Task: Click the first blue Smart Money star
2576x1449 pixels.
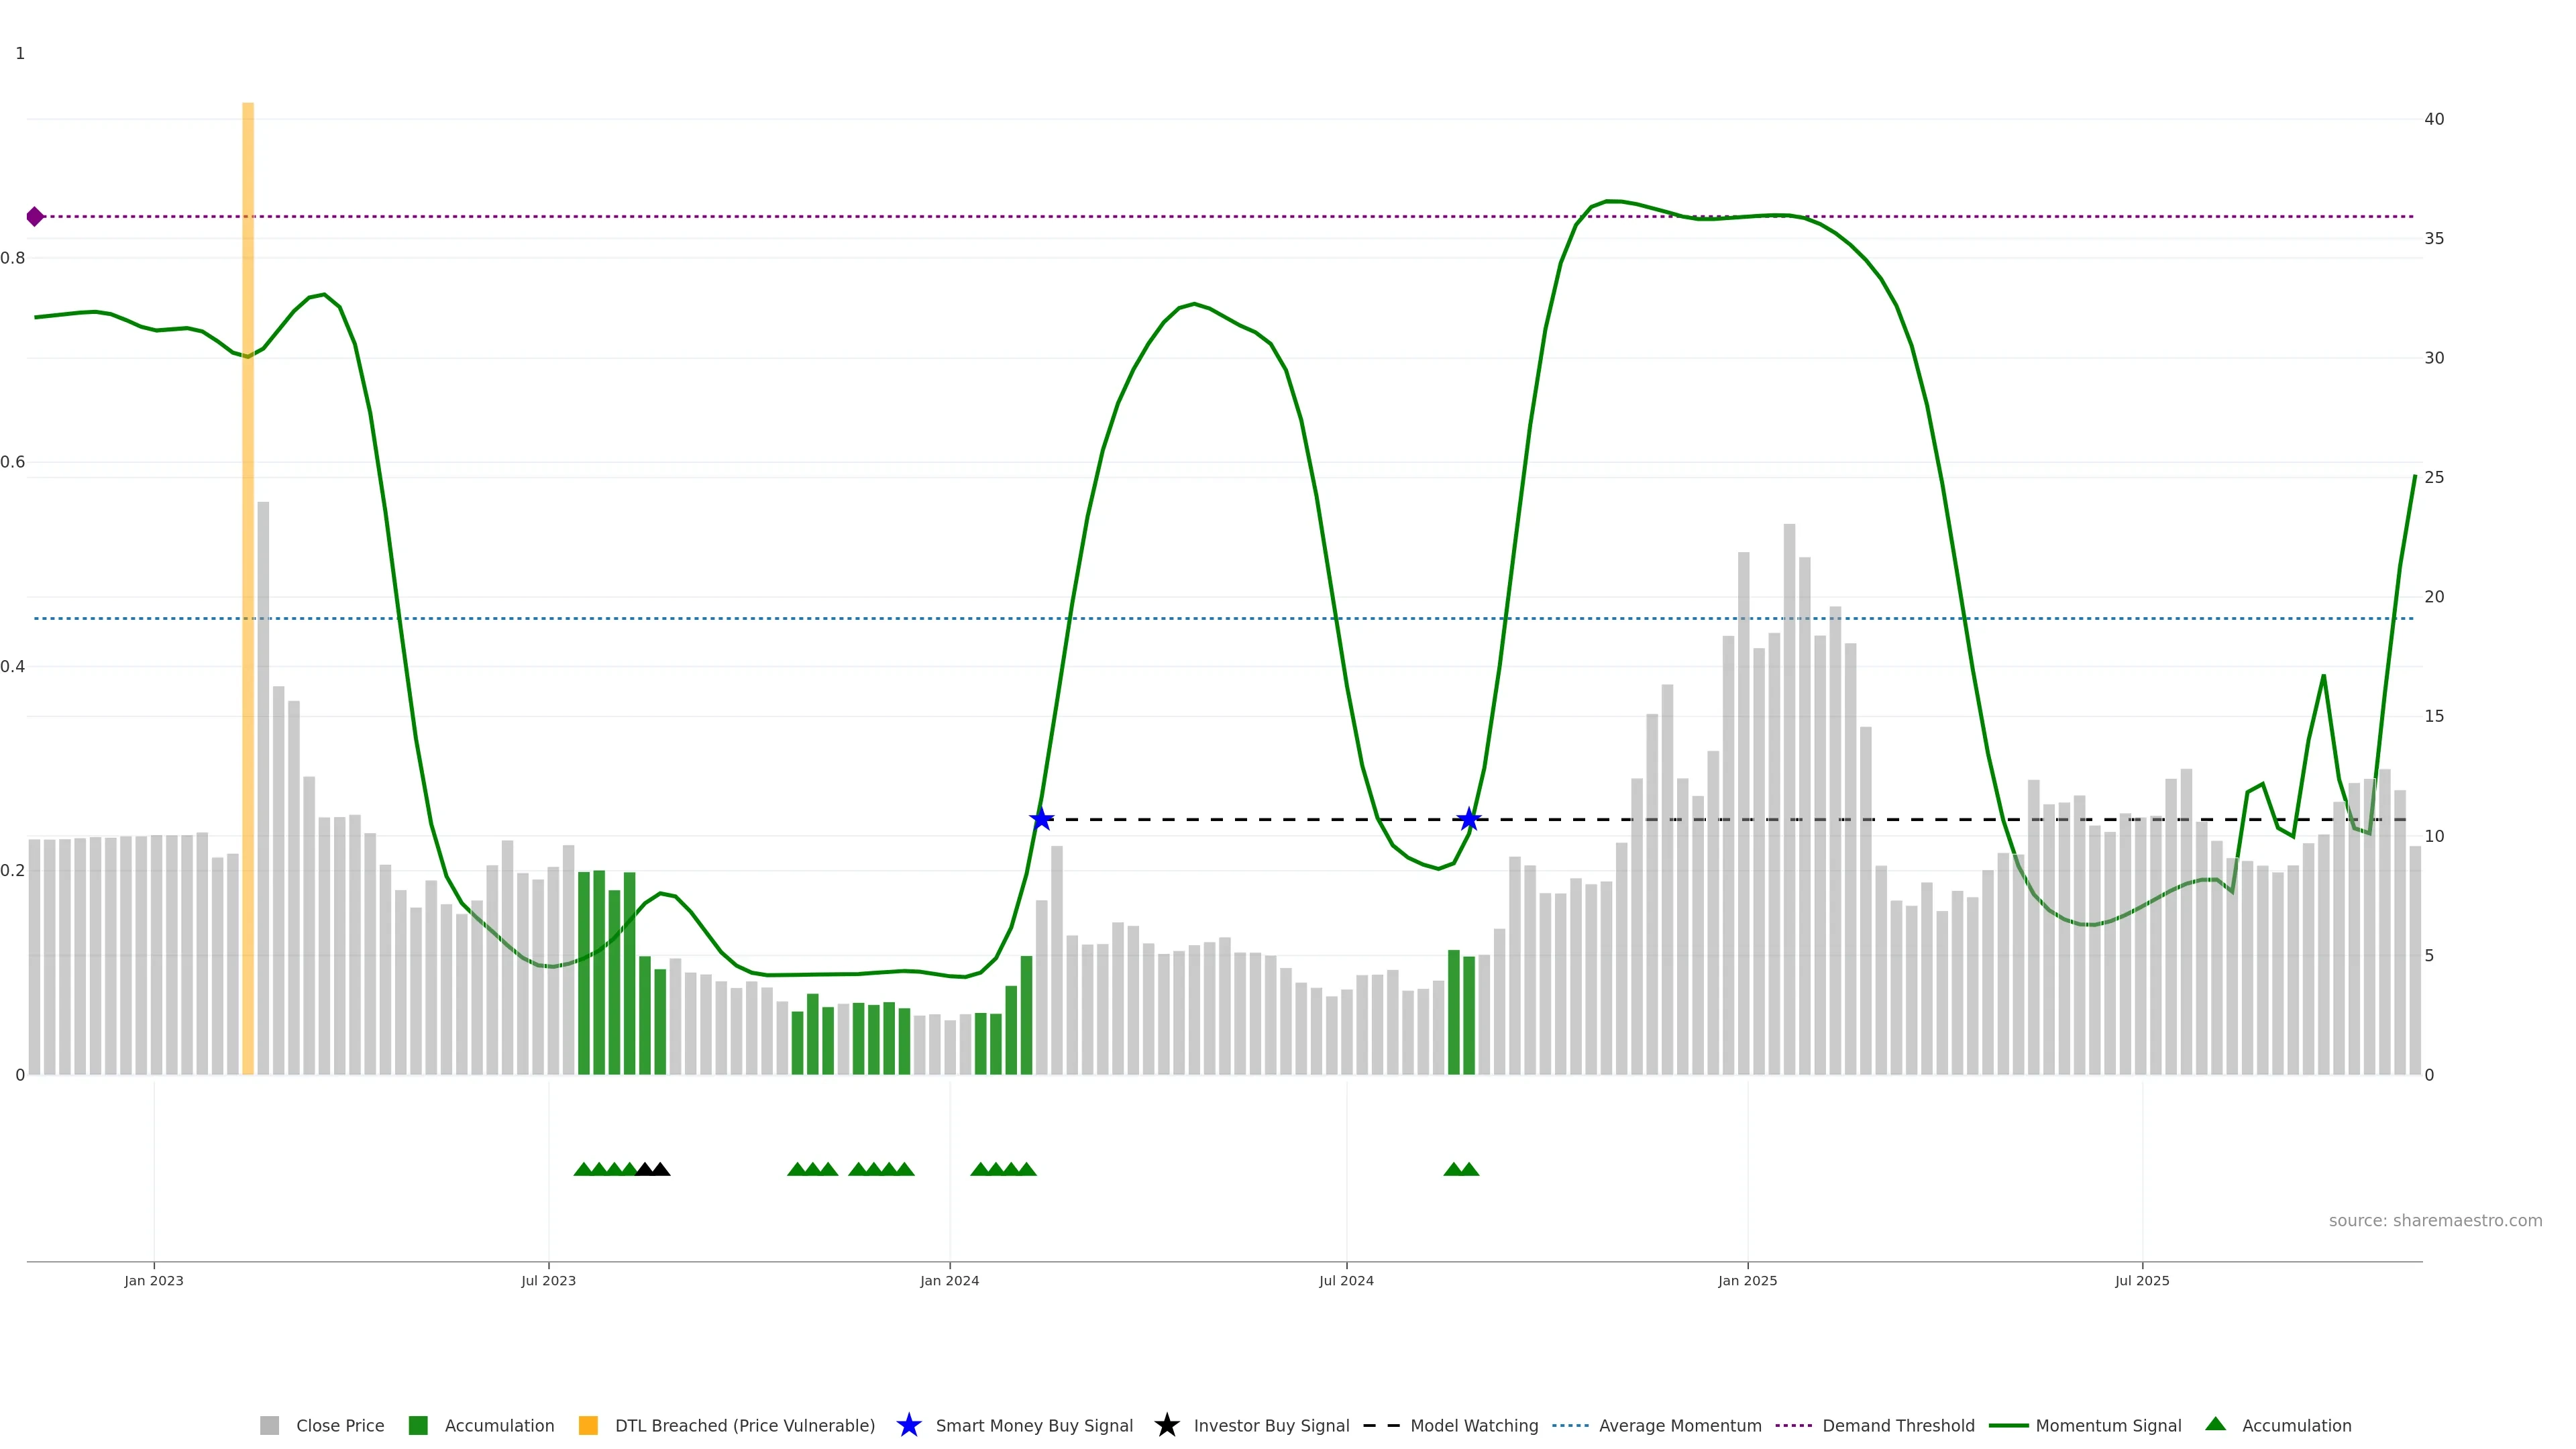Action: 1041,819
